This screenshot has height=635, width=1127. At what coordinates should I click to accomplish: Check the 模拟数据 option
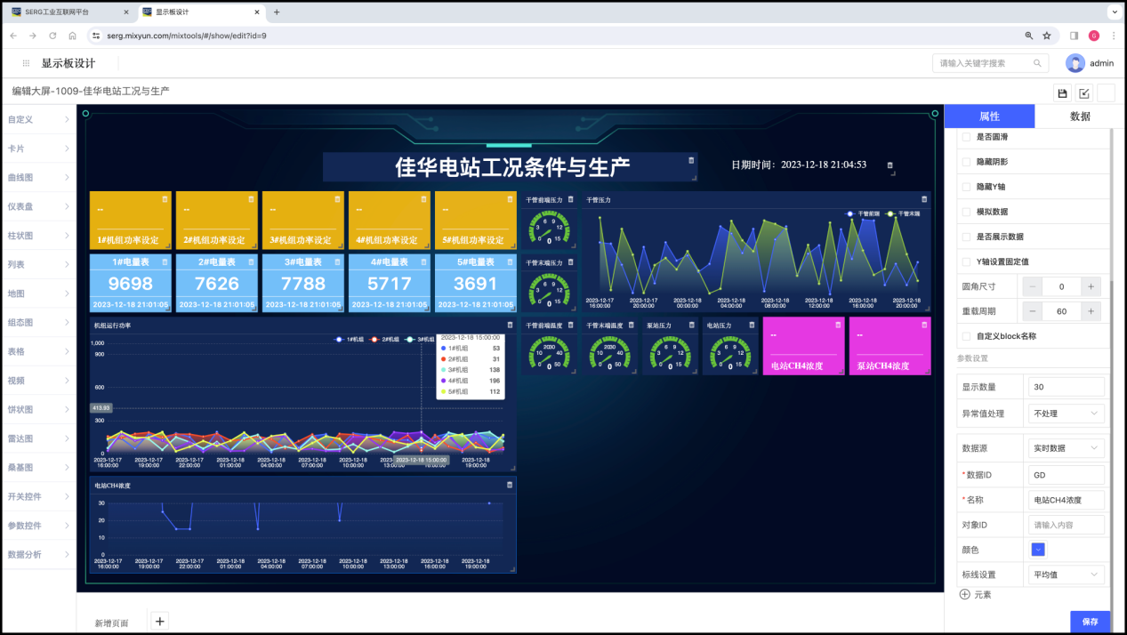(x=967, y=212)
